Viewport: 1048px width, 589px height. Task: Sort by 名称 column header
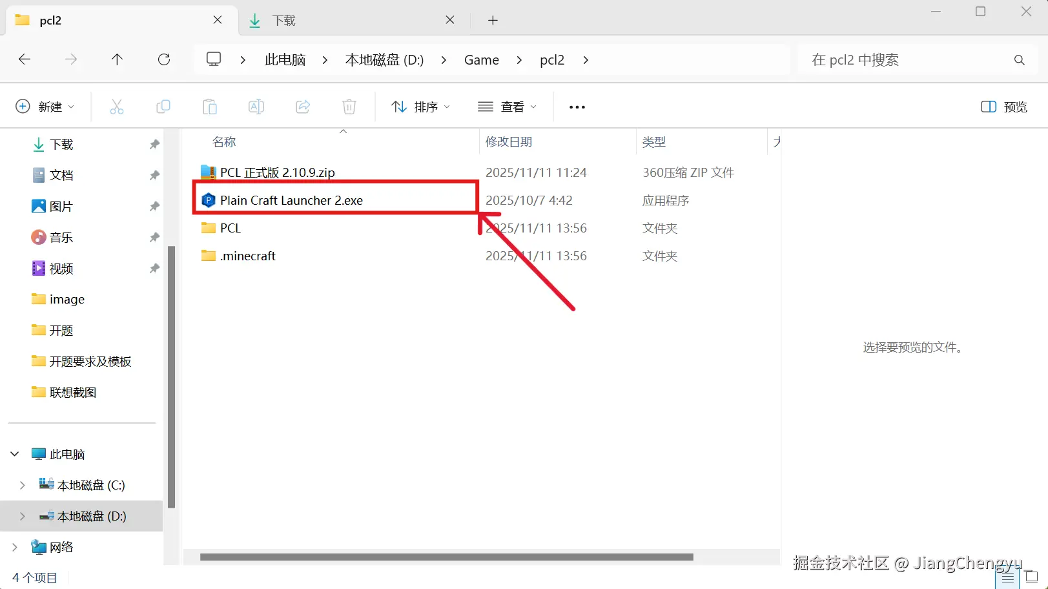click(224, 141)
